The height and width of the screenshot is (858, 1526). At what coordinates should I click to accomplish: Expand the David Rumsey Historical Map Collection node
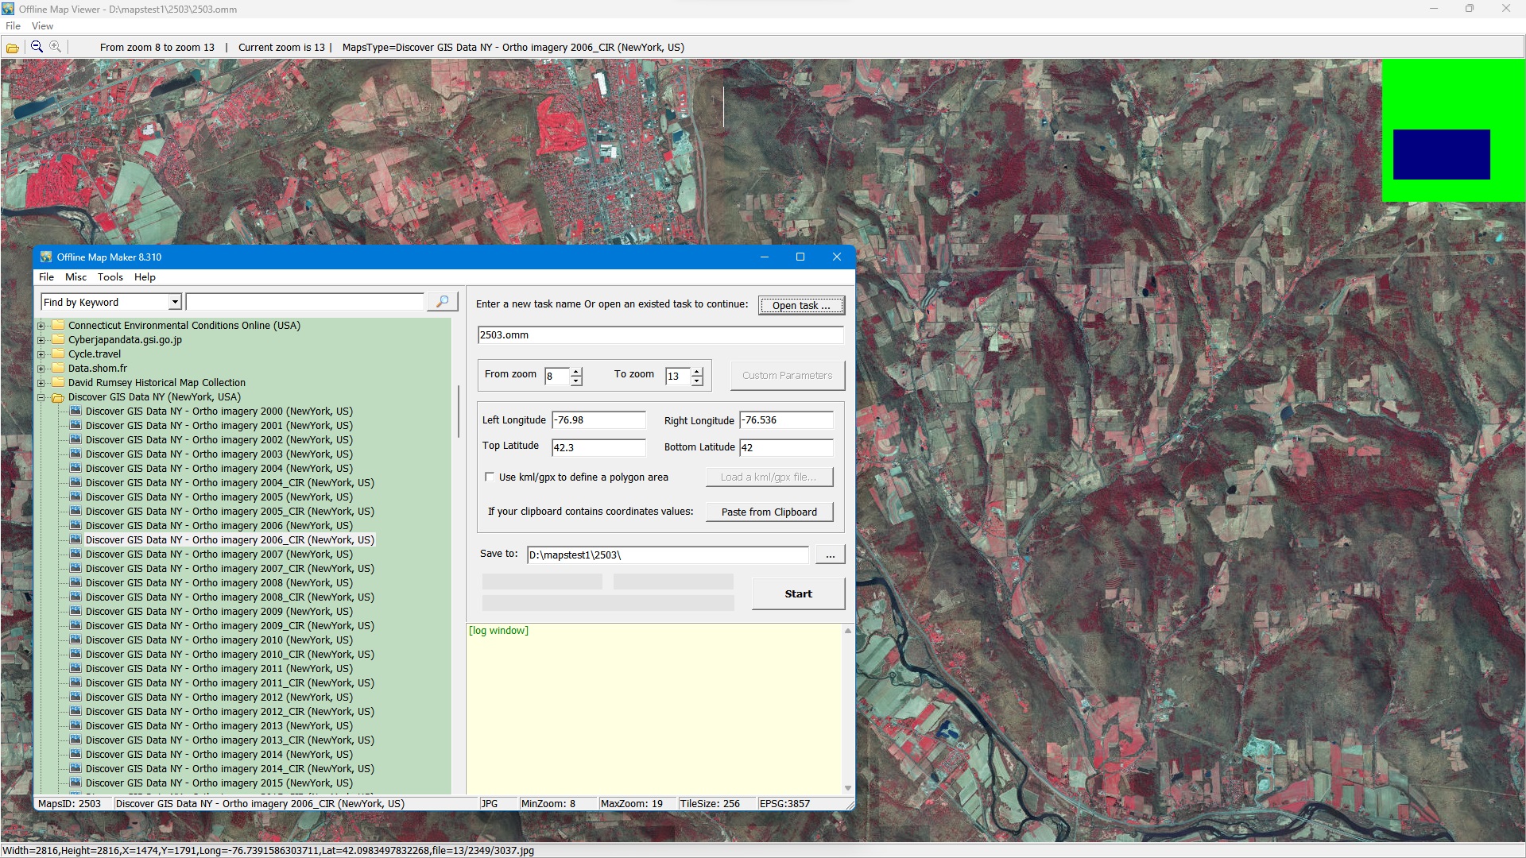(x=41, y=383)
